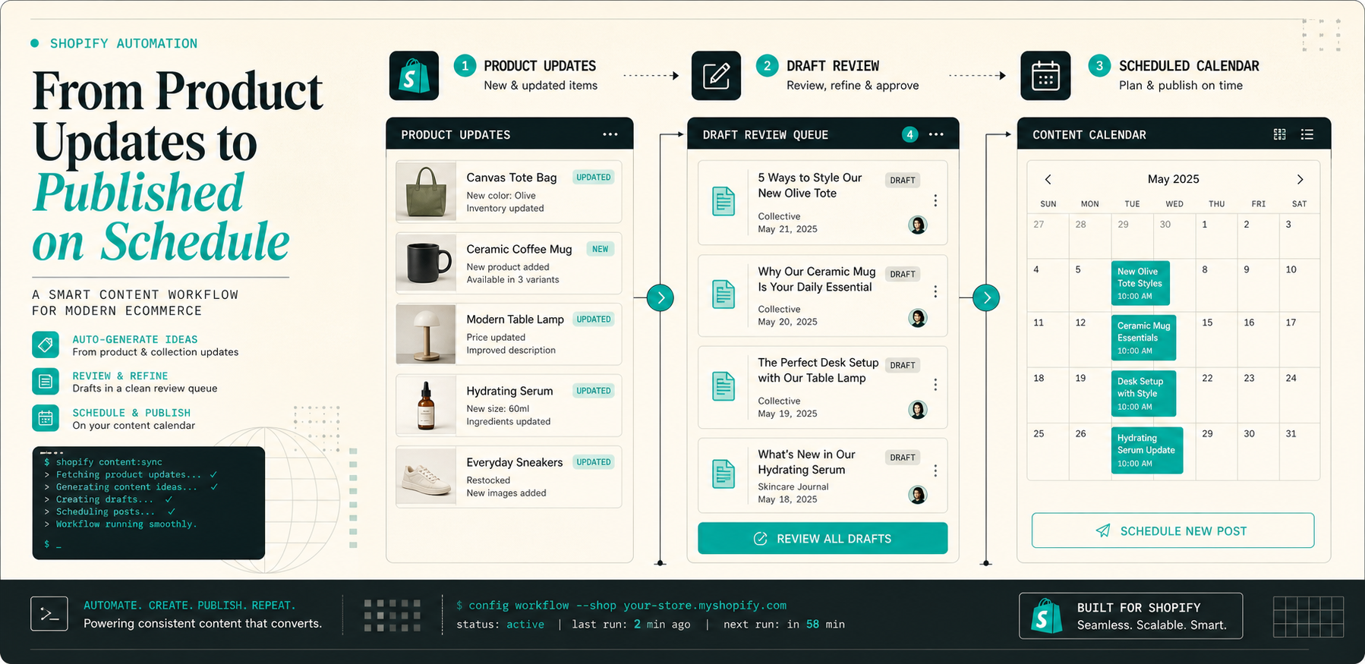The width and height of the screenshot is (1365, 664).
Task: Open the 'Hydrating Serum Update' calendar event
Action: click(x=1146, y=450)
